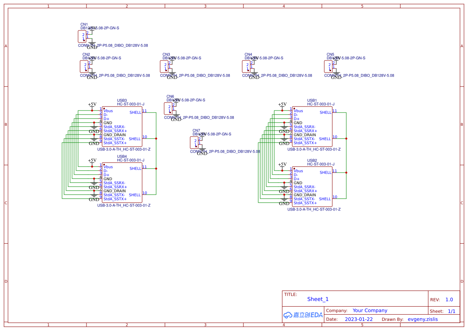
Task: Click pin number 11 on USB3
Action: (x=145, y=111)
